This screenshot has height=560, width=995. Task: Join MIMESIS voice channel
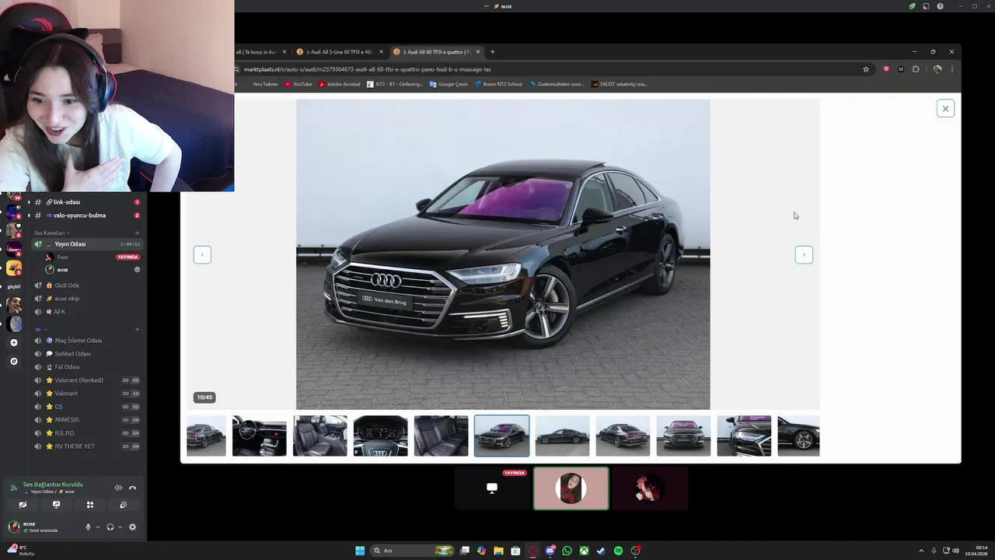click(86, 420)
